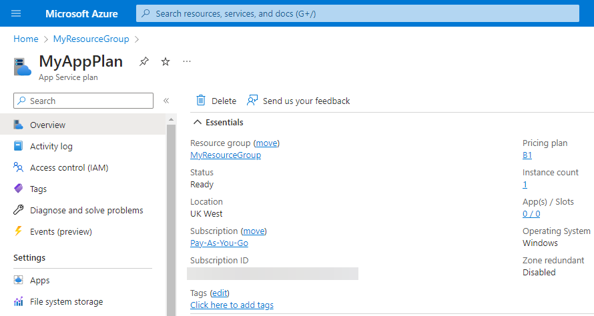
Task: Click the sidebar scrollbar thumb
Action: (x=171, y=219)
